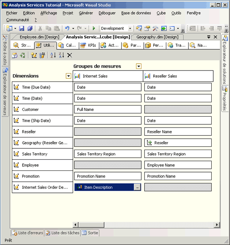Open the Base de données menu
This screenshot has height=245, width=230.
point(136,13)
